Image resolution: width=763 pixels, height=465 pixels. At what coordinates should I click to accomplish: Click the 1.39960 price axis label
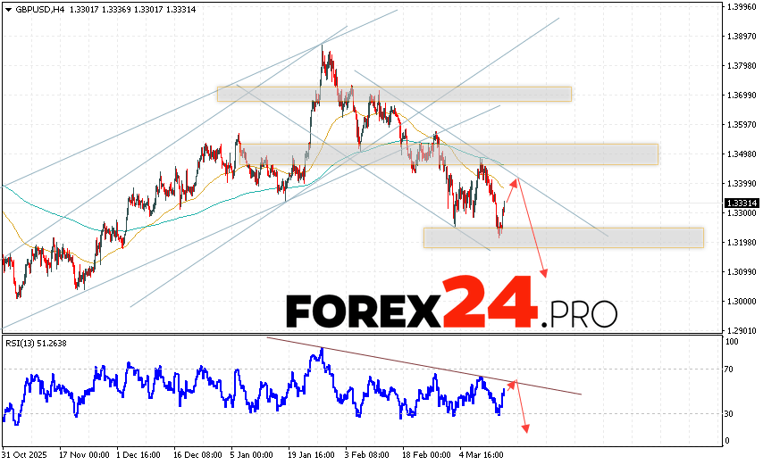pyautogui.click(x=742, y=7)
